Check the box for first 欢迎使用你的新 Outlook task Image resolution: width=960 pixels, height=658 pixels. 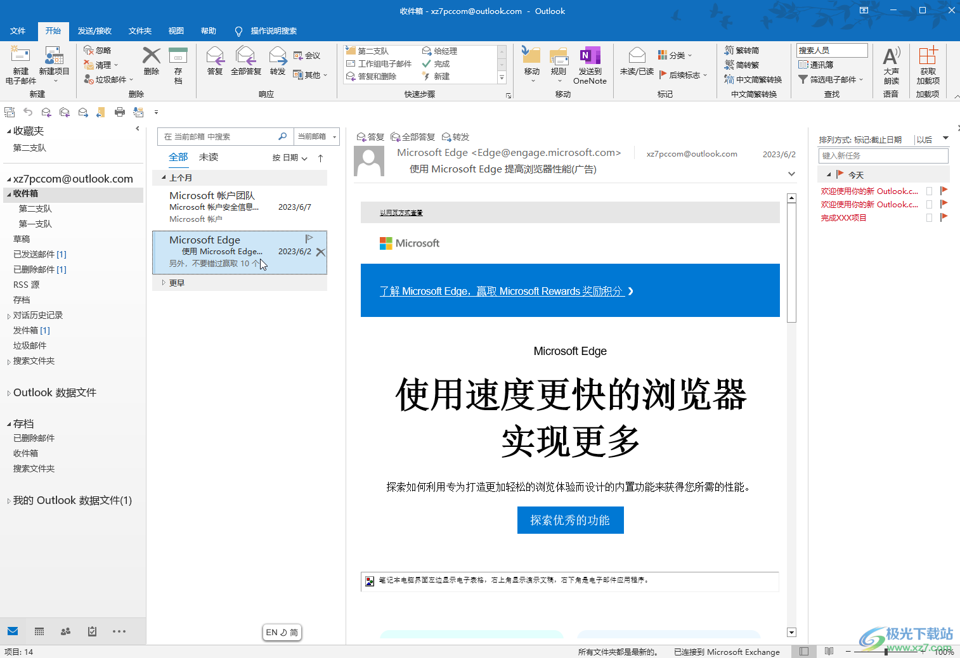(x=930, y=191)
